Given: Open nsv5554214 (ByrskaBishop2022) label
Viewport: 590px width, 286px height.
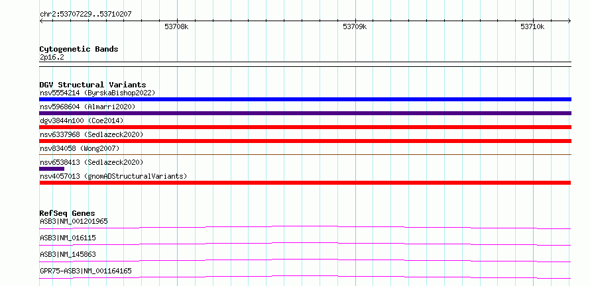Looking at the screenshot, I should 97,93.
